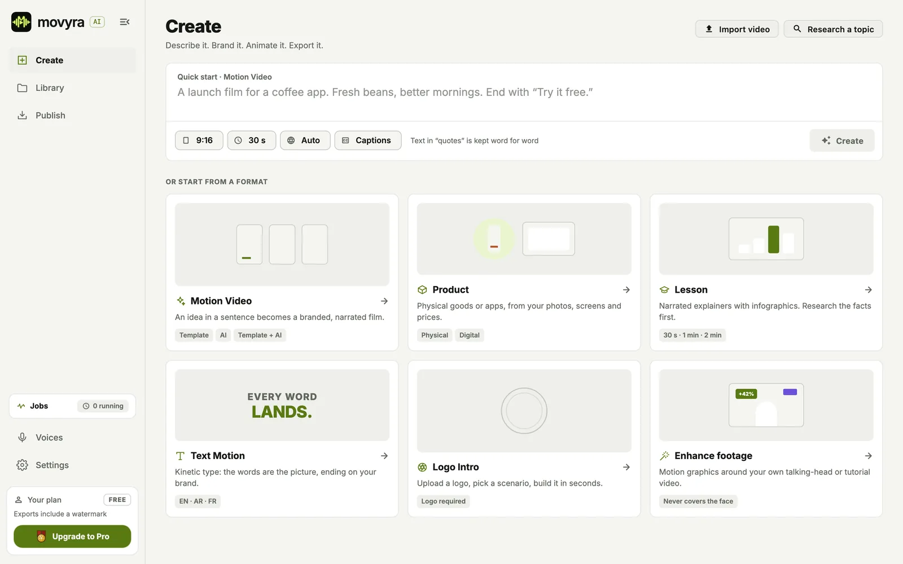Open the Jobs panel

[x=72, y=406]
